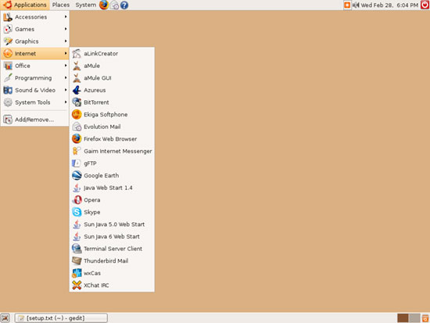Click the Show Desktop icon in the bottom panel
The width and height of the screenshot is (430, 323).
point(5,318)
